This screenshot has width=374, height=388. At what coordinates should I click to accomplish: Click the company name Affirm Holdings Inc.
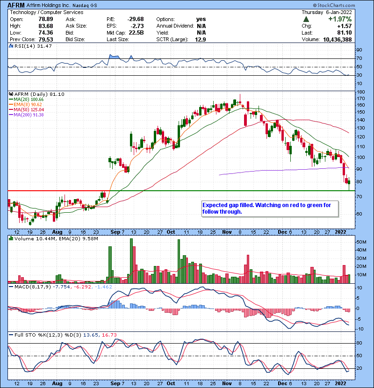(x=48, y=5)
